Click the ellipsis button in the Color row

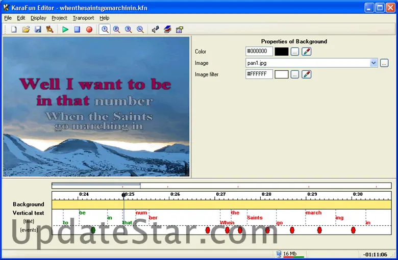pyautogui.click(x=295, y=51)
